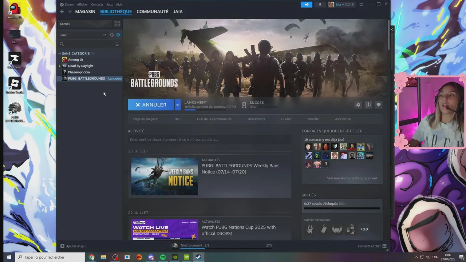This screenshot has width=466, height=262.
Task: Select PUBG Battlegrounds desktop shortcut
Action: click(x=15, y=112)
